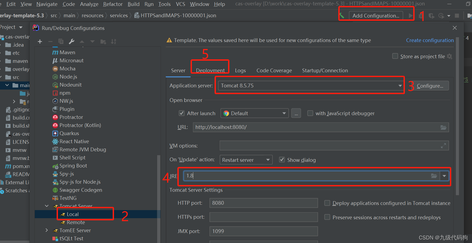Open configuration templates via the wrench icon
472x243 pixels.
71,42
